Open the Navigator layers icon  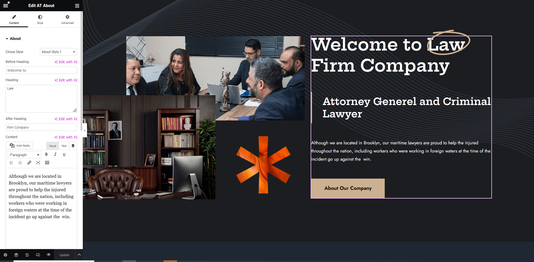[x=16, y=255]
